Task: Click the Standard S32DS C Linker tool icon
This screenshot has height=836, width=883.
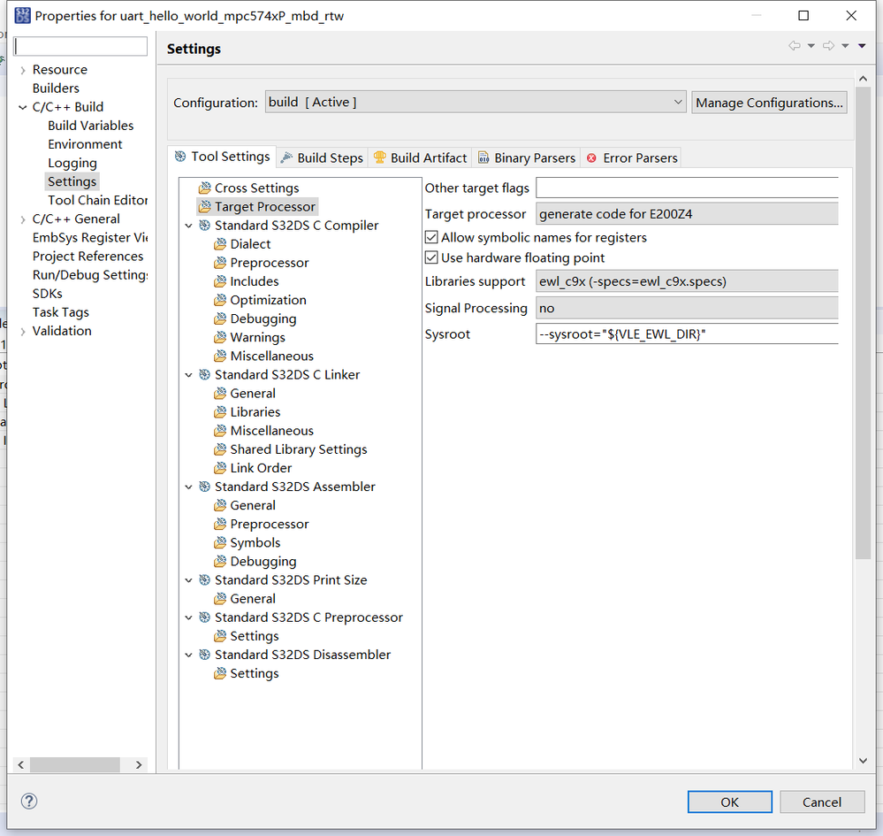Action: (x=205, y=375)
